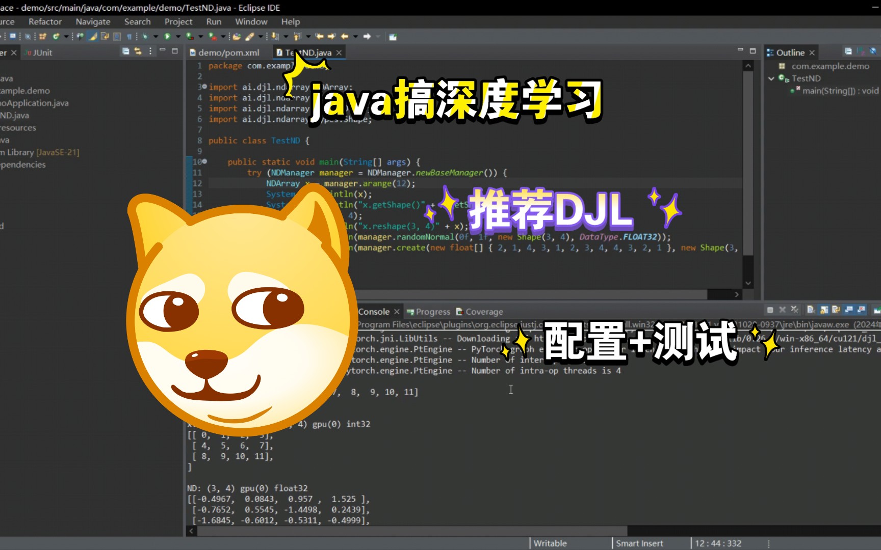881x550 pixels.
Task: Open the Run menu
Action: click(214, 21)
